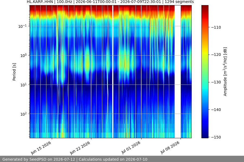Viewport: 244px width, 162px height.
Task: Click the 'Amplitude [m²/s⁴/Hz] [dB]' colorbar label
Action: pyautogui.click(x=225, y=72)
